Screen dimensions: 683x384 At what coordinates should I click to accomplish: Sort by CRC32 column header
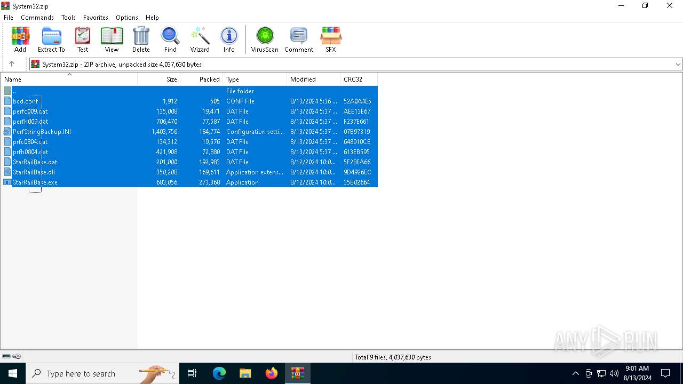[x=359, y=79]
